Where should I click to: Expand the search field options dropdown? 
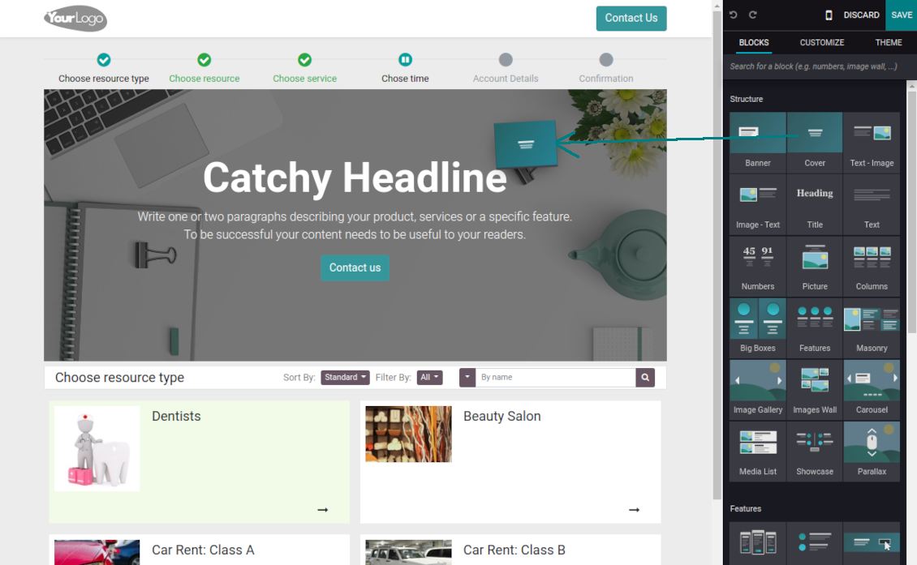pyautogui.click(x=467, y=378)
